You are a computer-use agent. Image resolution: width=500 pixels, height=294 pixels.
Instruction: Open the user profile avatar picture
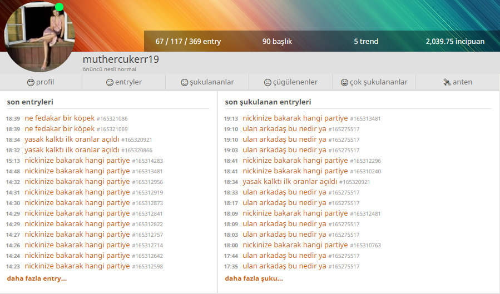pos(39,37)
